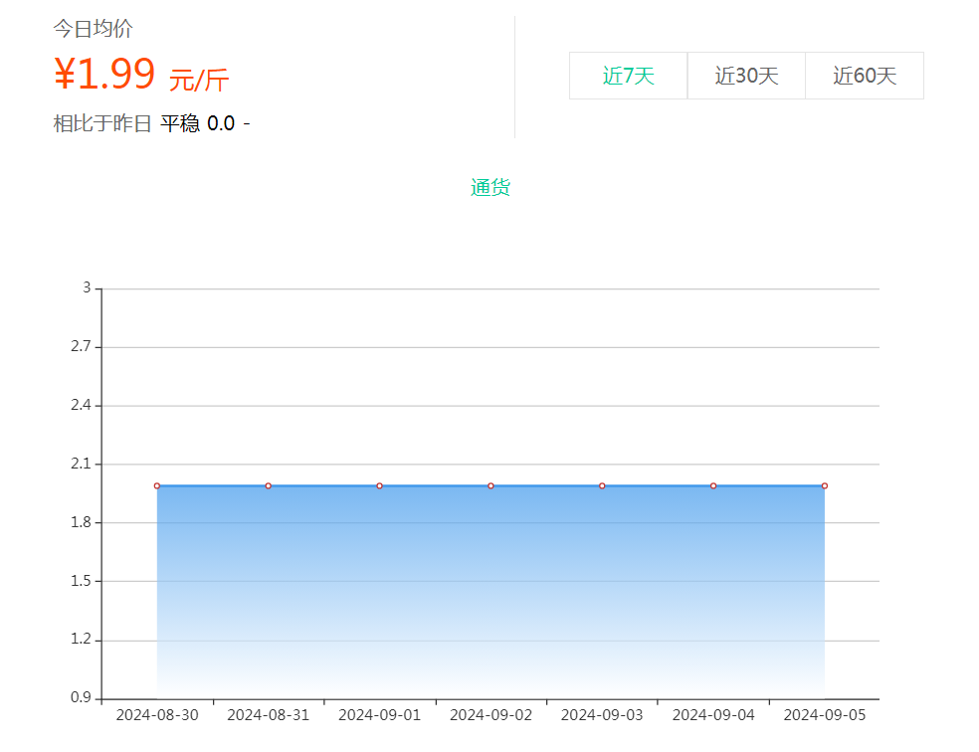
Task: Click the data point for 2024-09-05
Action: coord(824,485)
